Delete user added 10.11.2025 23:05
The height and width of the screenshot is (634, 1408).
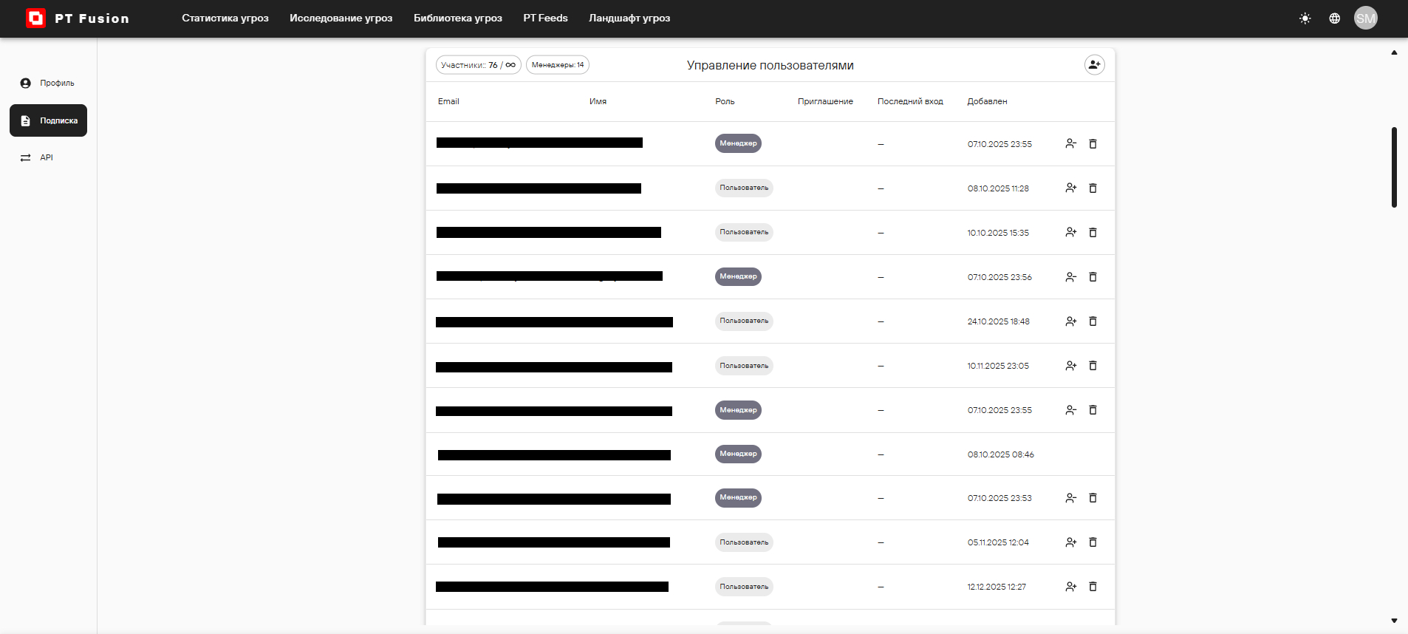pyautogui.click(x=1093, y=366)
